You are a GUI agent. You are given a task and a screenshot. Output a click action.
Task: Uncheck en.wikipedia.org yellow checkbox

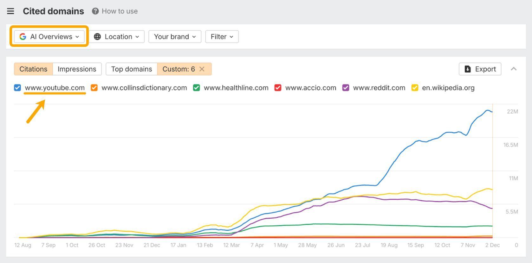tap(415, 88)
